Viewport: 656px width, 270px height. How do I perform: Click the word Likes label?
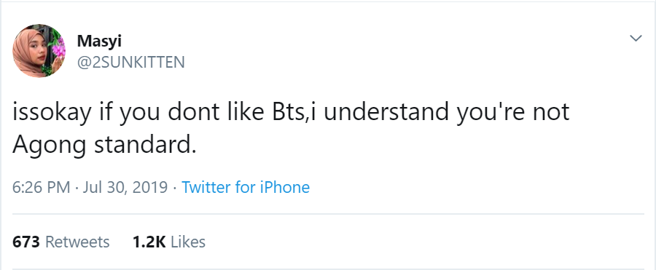click(188, 242)
